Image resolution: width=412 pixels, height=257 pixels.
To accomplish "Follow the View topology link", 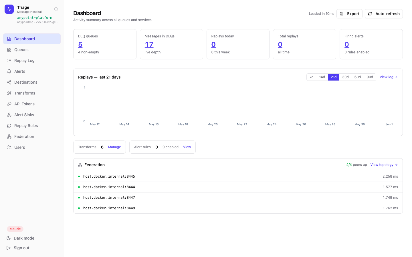I will pos(384,165).
